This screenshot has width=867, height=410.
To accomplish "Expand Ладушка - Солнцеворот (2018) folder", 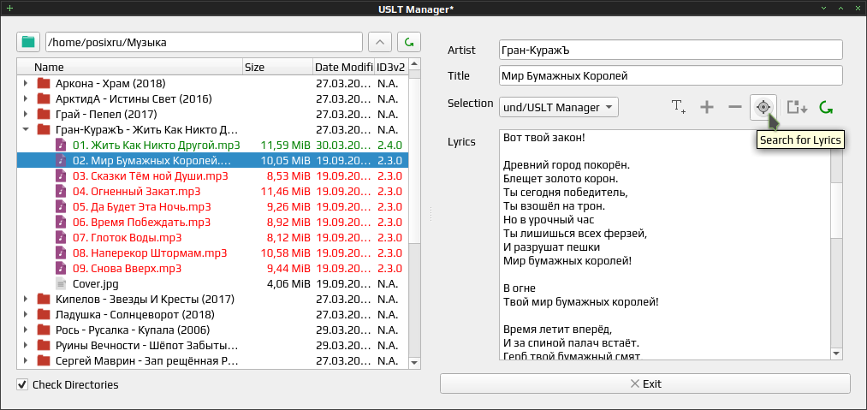I will [26, 315].
